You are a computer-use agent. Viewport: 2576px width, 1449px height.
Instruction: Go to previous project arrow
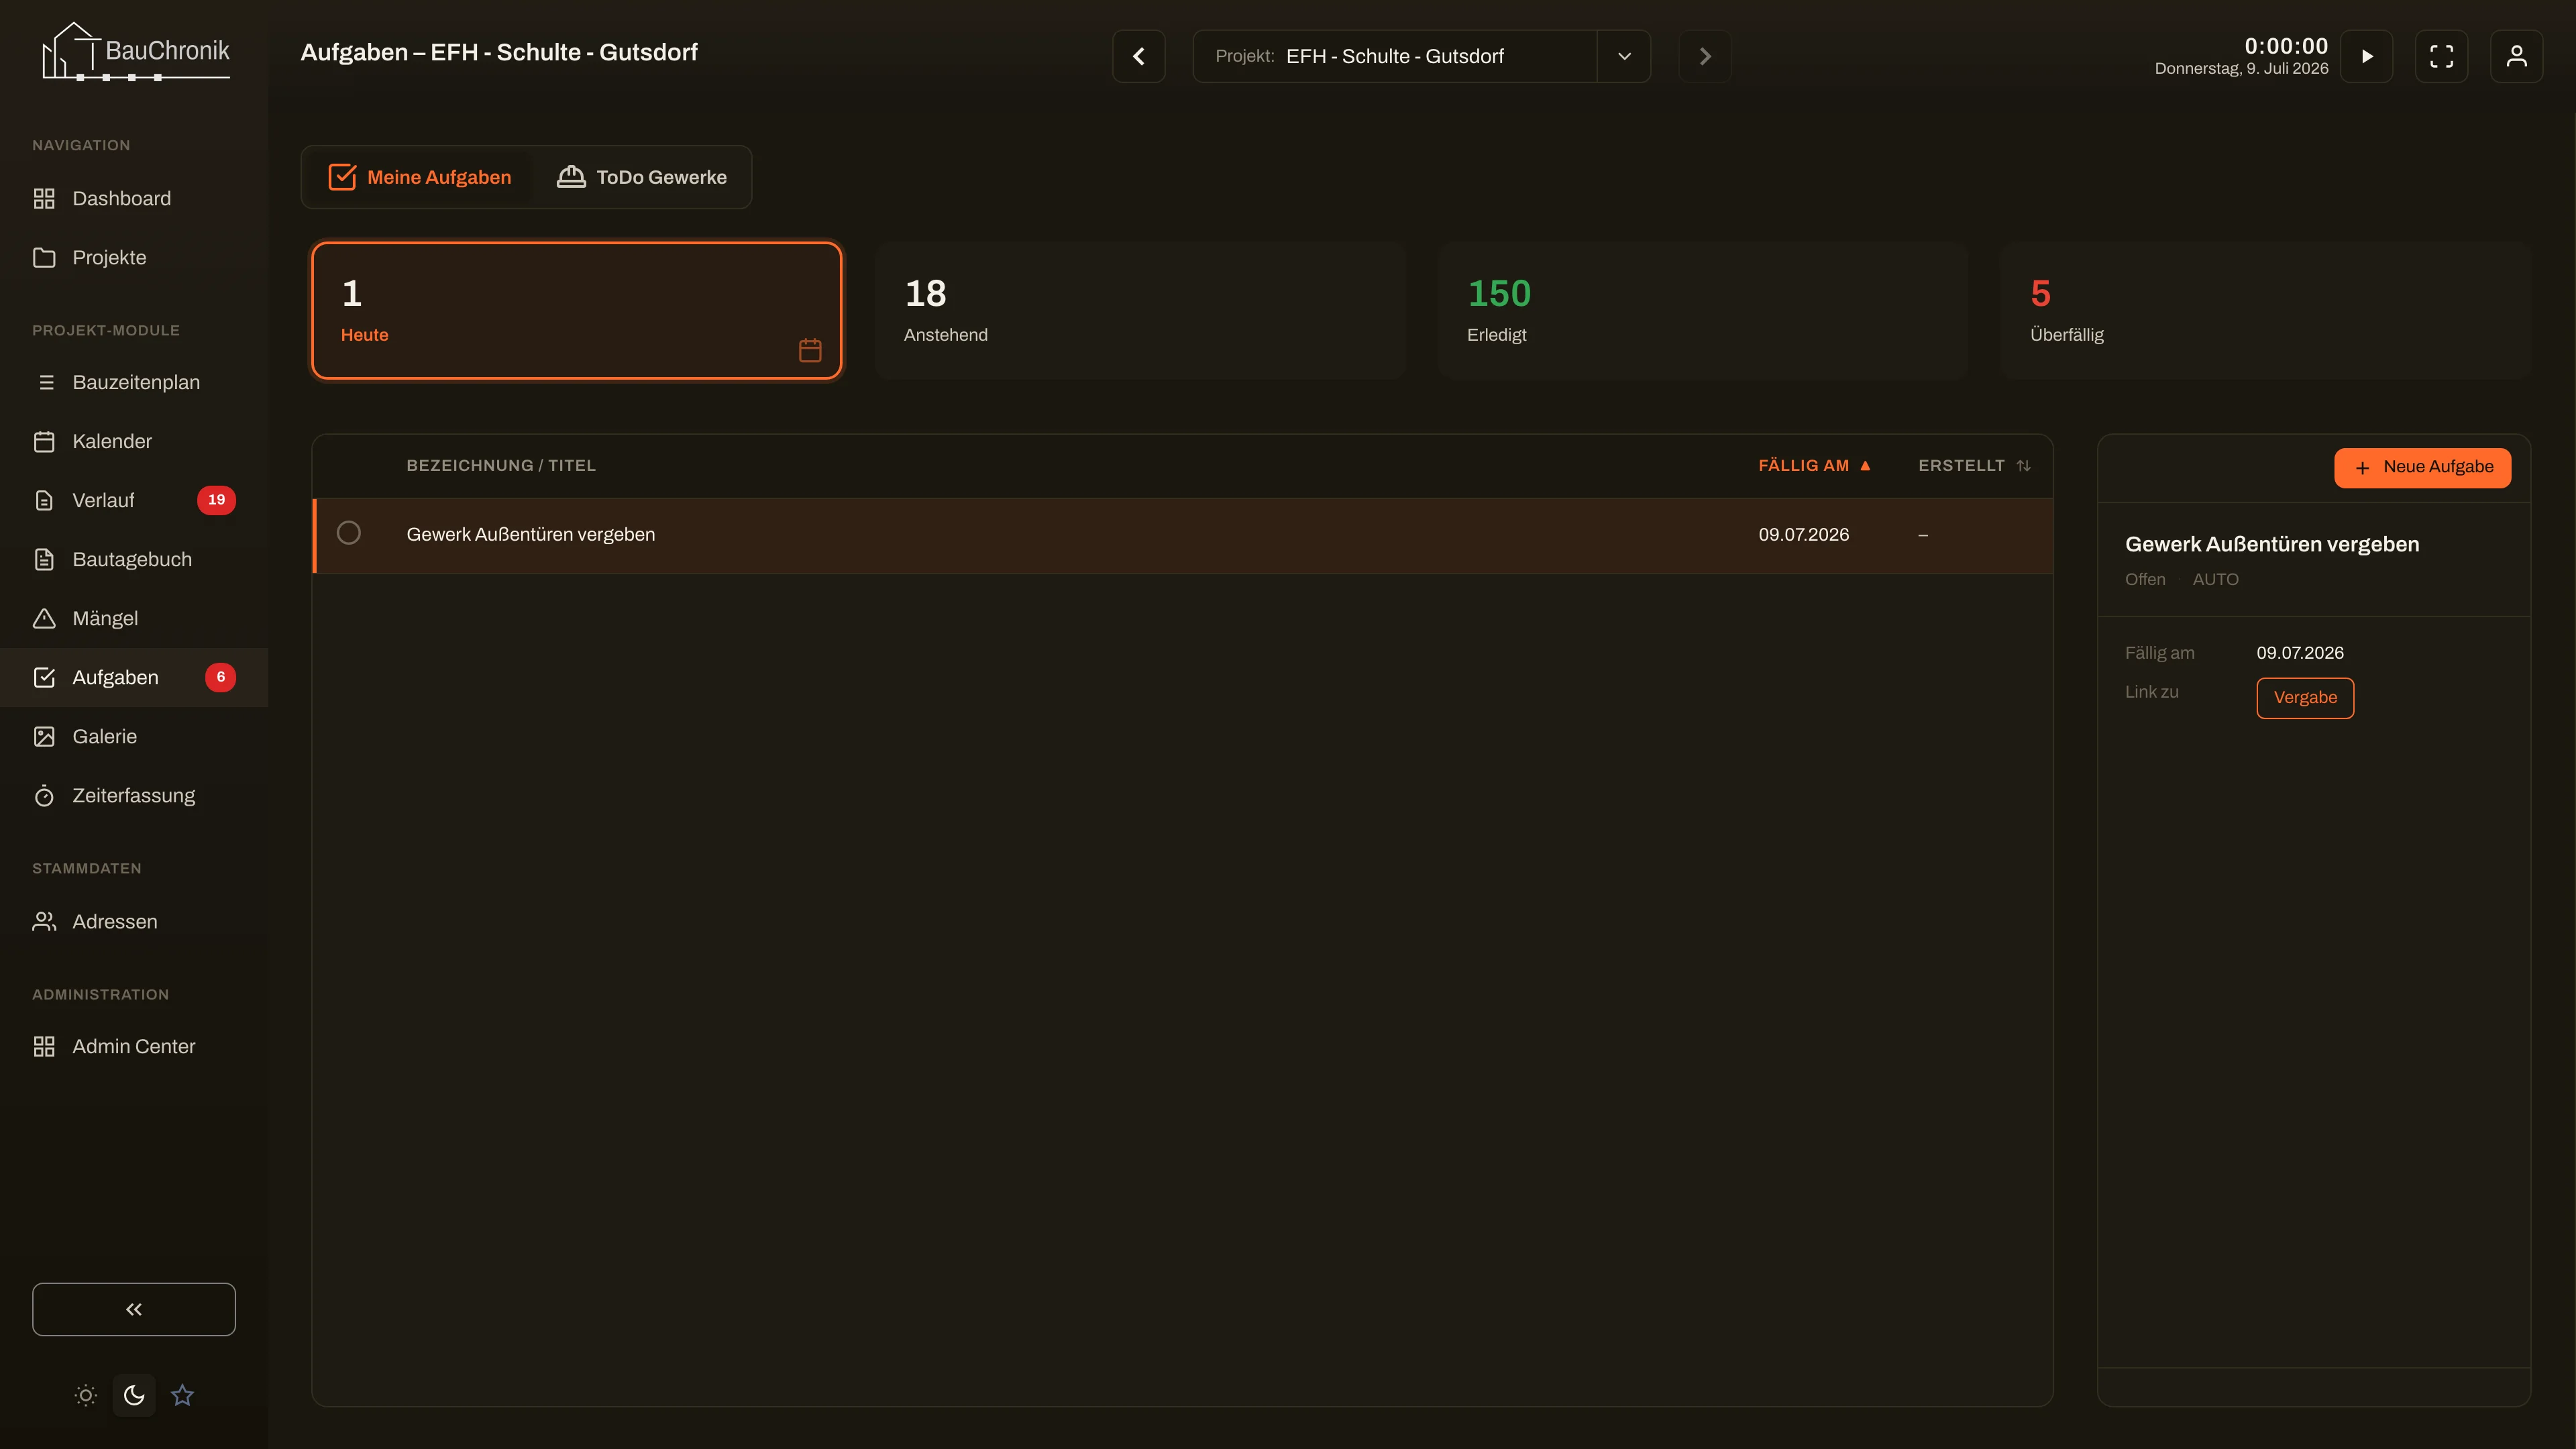(1139, 56)
